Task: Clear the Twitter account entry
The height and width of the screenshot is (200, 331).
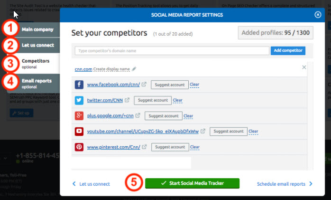Action: click(x=177, y=100)
